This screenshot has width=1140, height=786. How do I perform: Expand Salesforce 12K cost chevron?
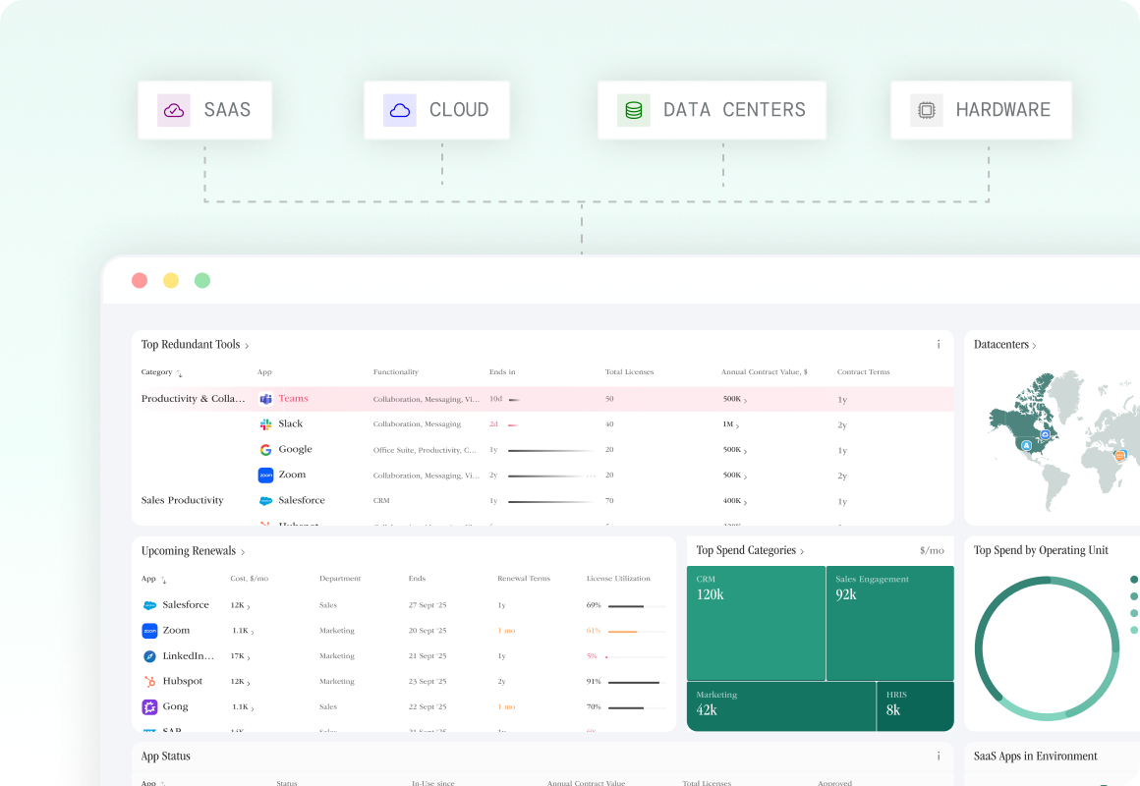(x=249, y=606)
